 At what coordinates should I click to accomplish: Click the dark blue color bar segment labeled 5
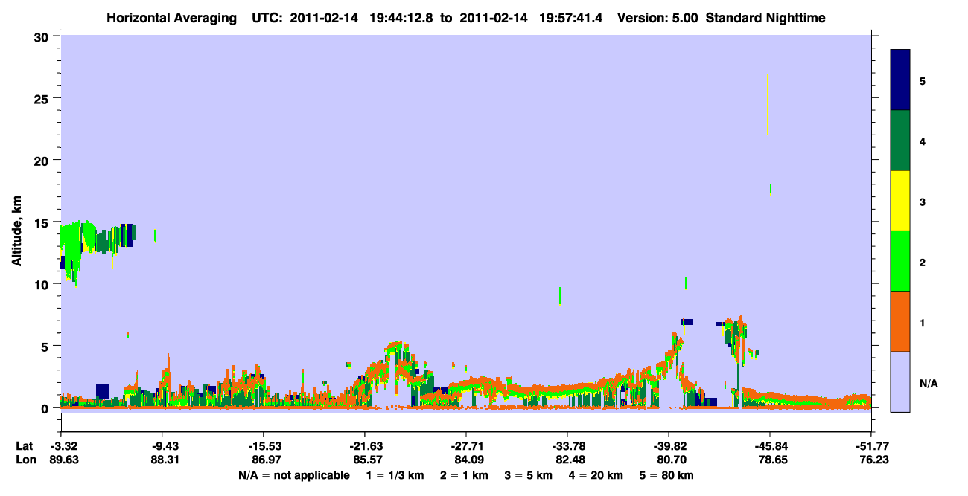click(900, 80)
